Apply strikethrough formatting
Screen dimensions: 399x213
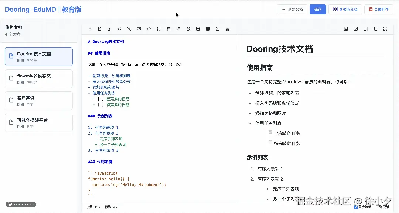pos(188,29)
